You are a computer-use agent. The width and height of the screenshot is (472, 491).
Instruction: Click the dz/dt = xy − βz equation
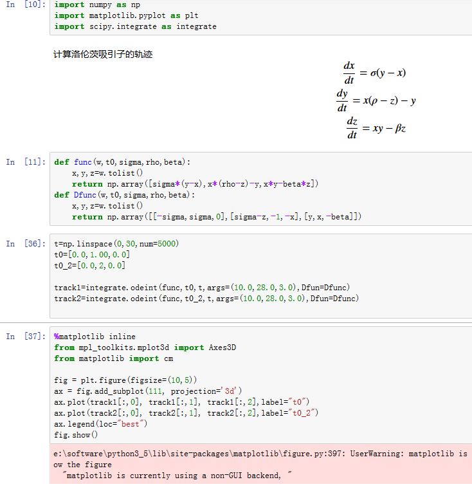[376, 129]
